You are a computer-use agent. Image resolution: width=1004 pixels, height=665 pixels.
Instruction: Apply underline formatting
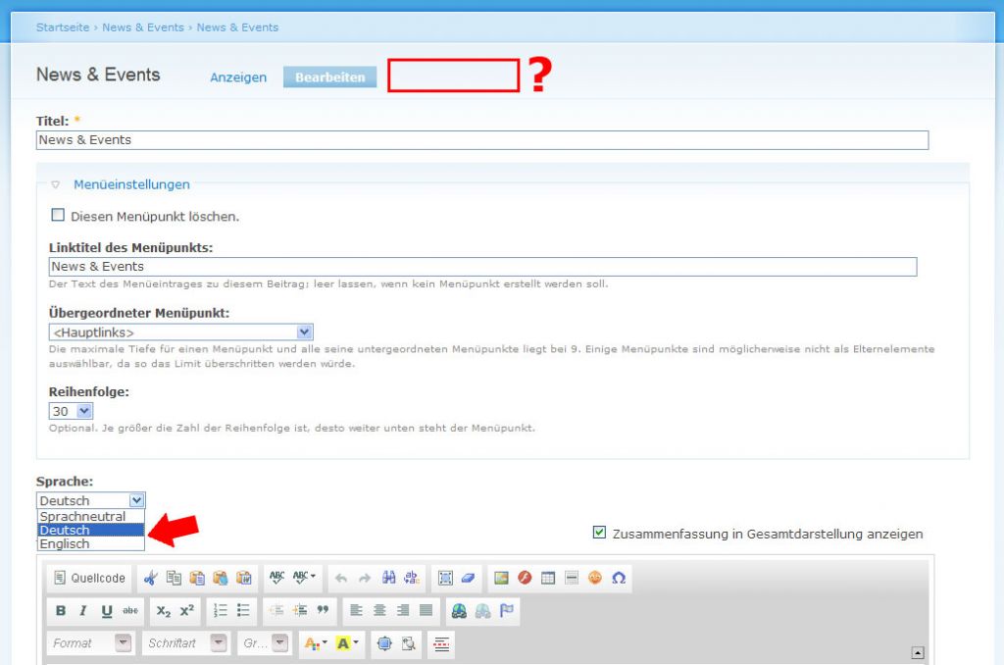(x=107, y=610)
